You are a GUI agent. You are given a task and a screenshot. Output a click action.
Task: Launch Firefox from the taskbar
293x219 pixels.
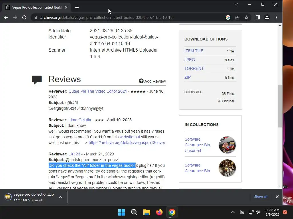click(159, 212)
